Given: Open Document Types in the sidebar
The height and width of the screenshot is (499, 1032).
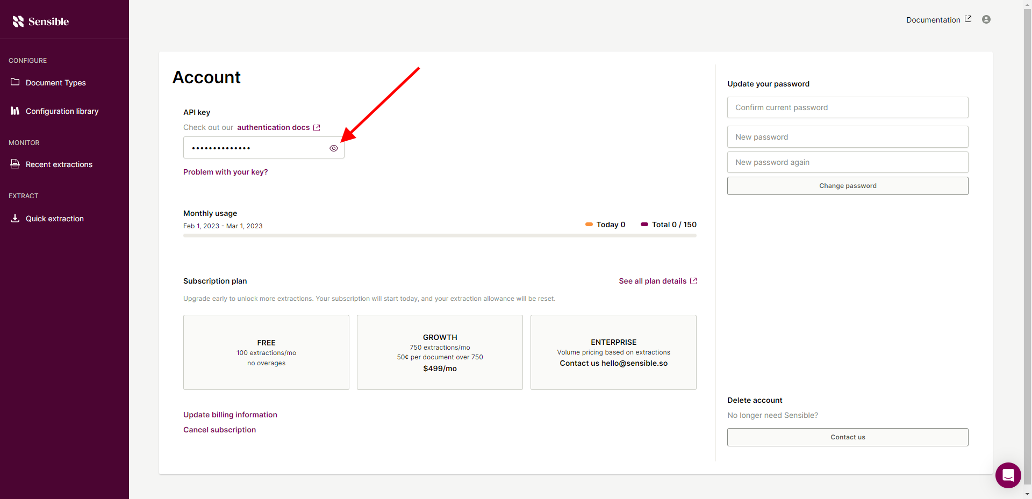Looking at the screenshot, I should tap(56, 83).
